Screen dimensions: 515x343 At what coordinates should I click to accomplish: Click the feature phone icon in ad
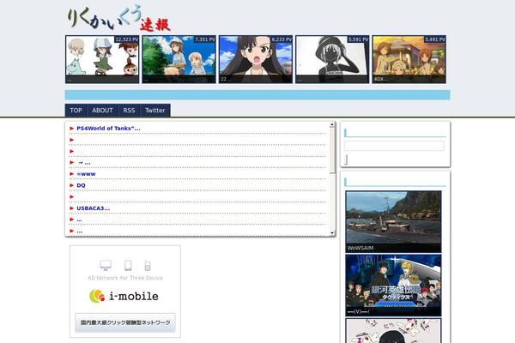(x=148, y=266)
